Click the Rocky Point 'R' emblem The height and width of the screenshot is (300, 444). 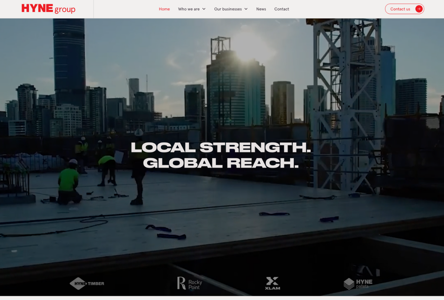181,283
